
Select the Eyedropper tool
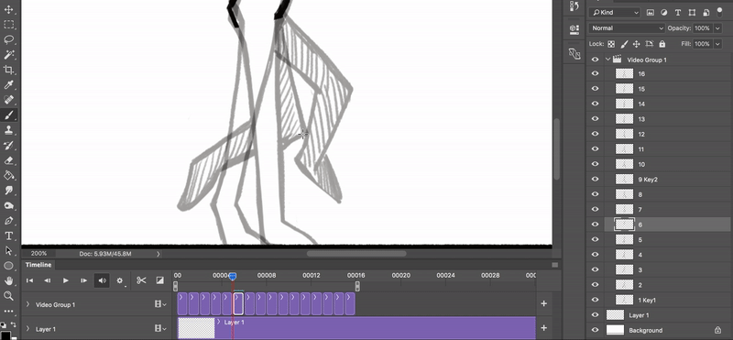pos(8,84)
